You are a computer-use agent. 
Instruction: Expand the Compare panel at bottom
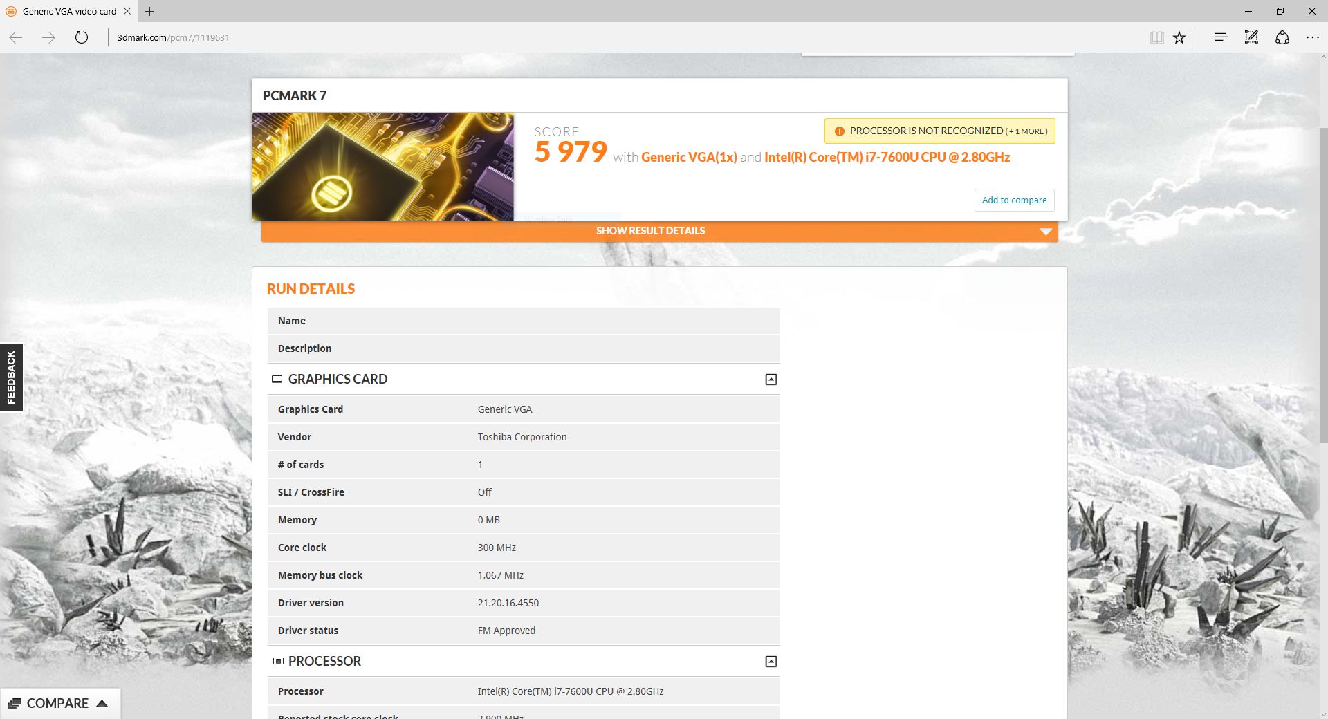(x=61, y=703)
